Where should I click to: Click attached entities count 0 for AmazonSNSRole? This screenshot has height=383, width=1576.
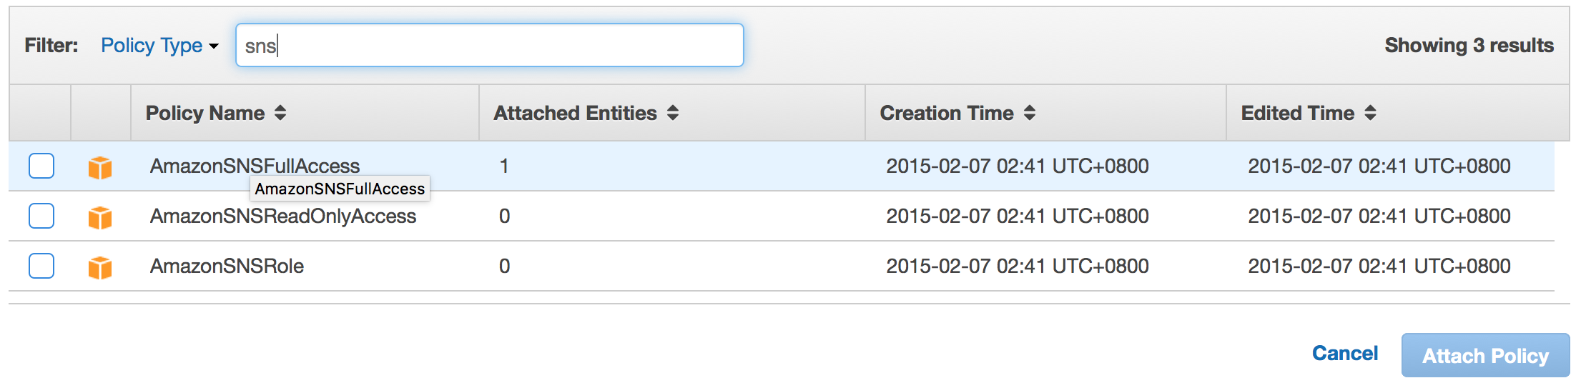click(504, 266)
